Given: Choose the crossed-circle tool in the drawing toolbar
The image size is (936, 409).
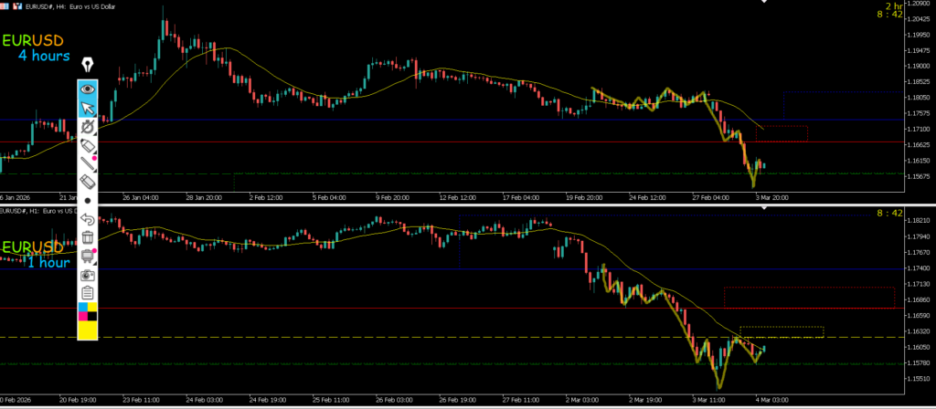Looking at the screenshot, I should click(88, 127).
